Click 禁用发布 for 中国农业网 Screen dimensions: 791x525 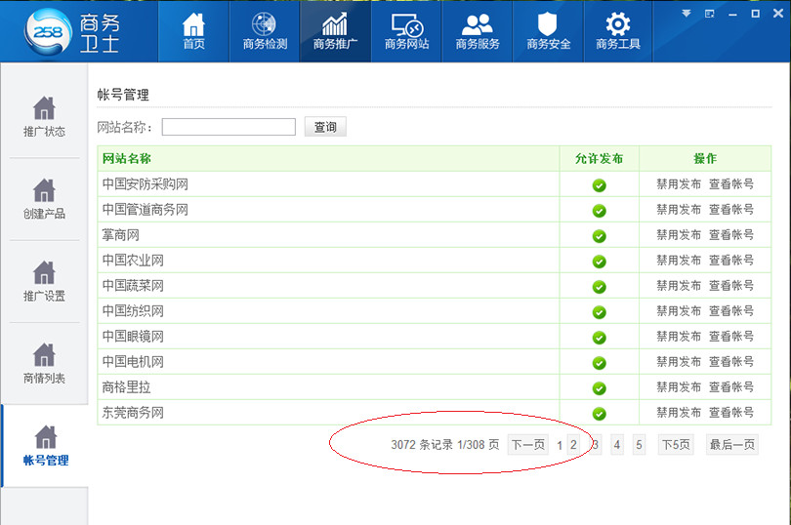click(x=679, y=261)
